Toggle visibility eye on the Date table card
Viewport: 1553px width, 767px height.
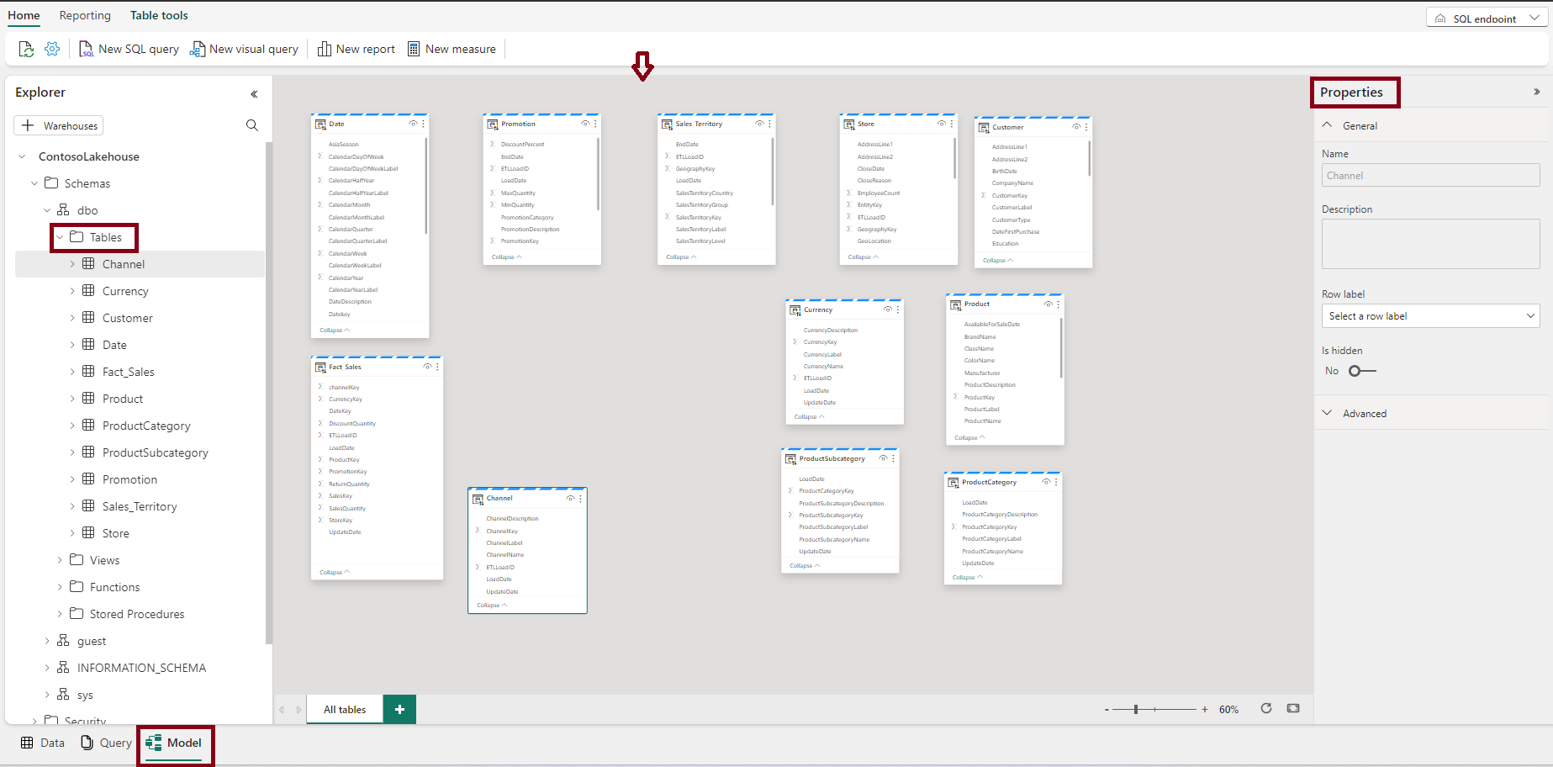click(x=413, y=124)
